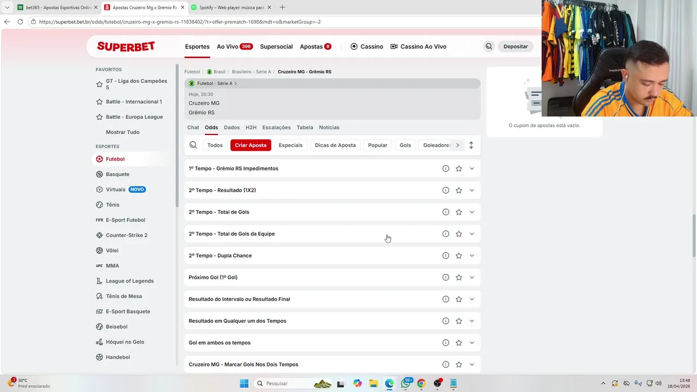The height and width of the screenshot is (392, 697).
Task: Switch to the H2H tab
Action: [x=251, y=127]
